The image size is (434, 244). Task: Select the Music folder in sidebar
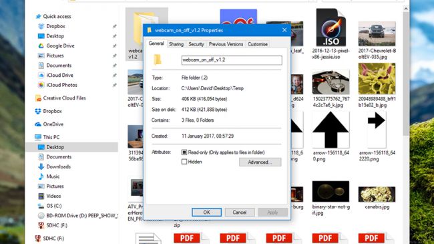coord(53,176)
